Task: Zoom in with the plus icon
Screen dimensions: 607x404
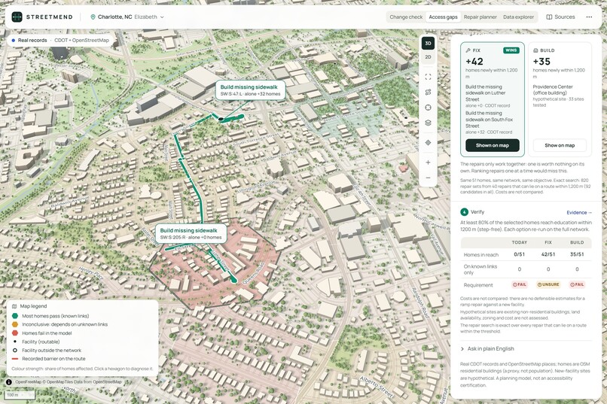Action: coord(428,163)
